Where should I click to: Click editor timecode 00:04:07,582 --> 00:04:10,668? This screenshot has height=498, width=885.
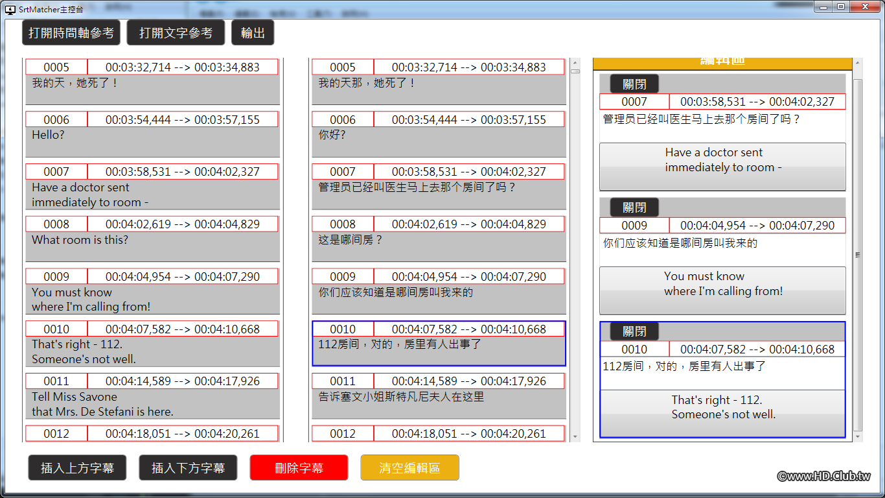[757, 349]
